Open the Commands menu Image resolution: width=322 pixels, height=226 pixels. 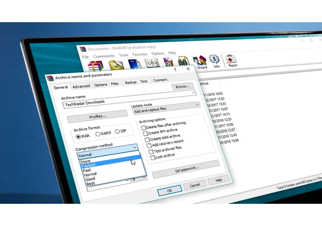click(104, 56)
